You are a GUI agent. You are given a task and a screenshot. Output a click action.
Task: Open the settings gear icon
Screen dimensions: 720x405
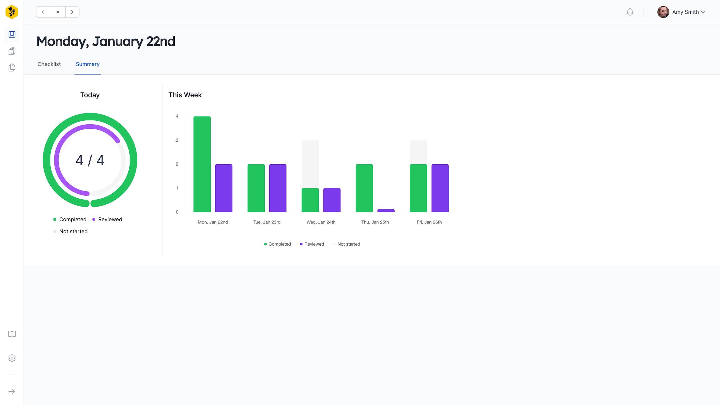tap(12, 358)
